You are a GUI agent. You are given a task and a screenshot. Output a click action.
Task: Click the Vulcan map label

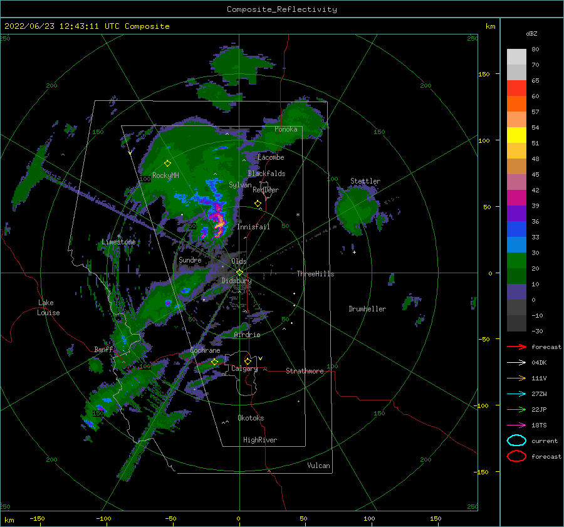coord(319,466)
